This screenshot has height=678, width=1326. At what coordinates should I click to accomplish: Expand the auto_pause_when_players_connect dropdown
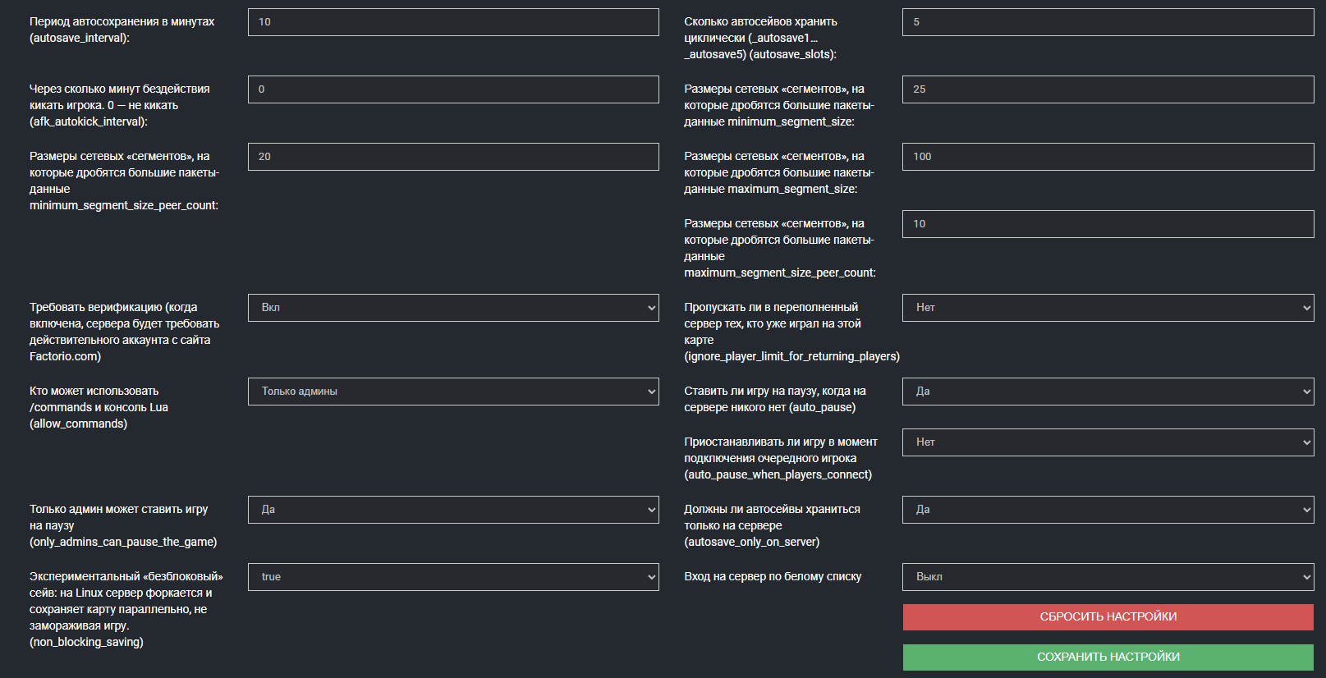1107,442
